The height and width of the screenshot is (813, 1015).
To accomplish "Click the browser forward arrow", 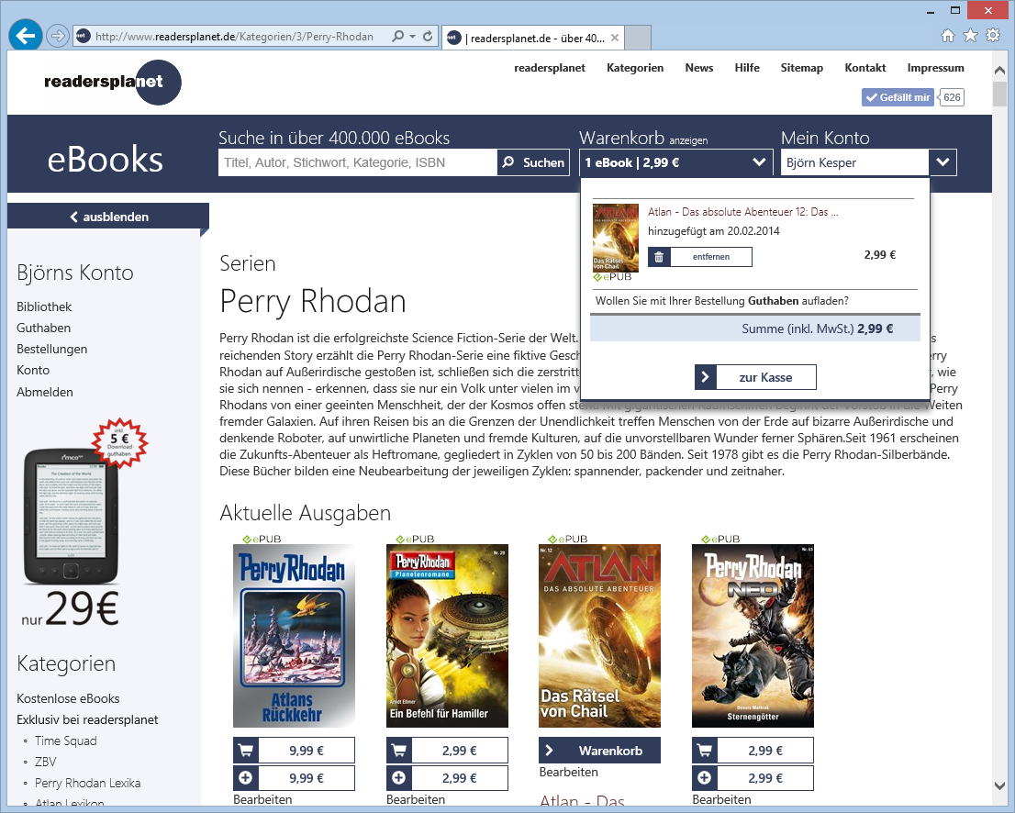I will pos(58,37).
